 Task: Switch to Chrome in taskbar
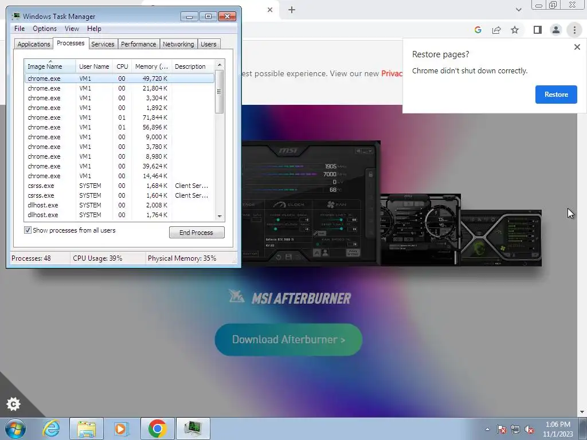point(157,429)
